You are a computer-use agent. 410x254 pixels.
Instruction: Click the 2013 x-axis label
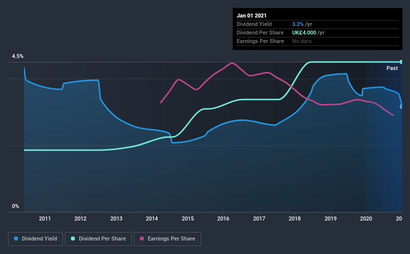(x=116, y=218)
